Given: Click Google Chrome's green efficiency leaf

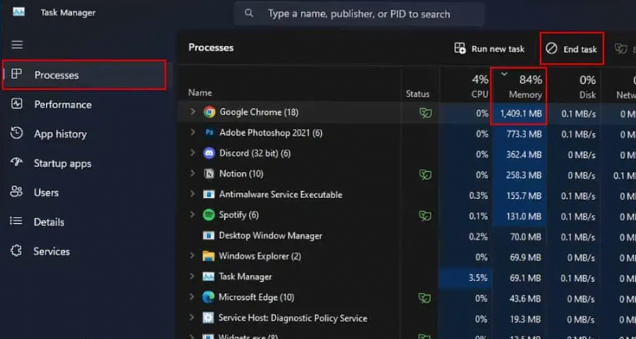Looking at the screenshot, I should tap(425, 112).
